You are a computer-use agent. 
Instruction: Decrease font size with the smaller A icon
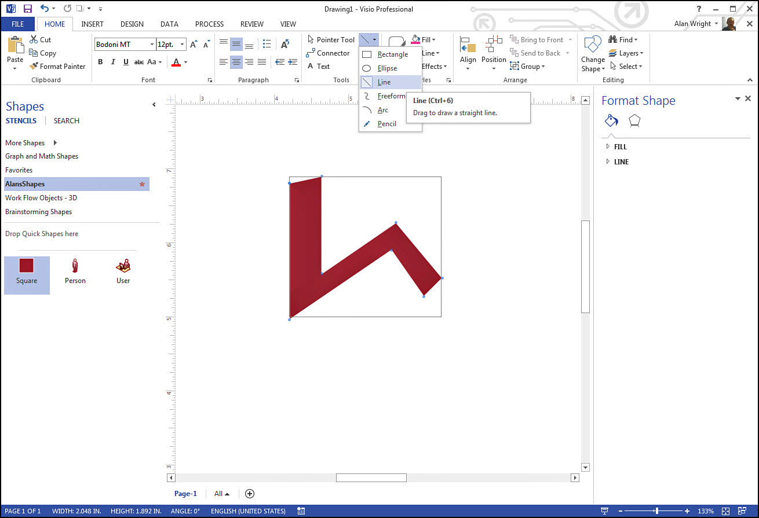tap(206, 45)
